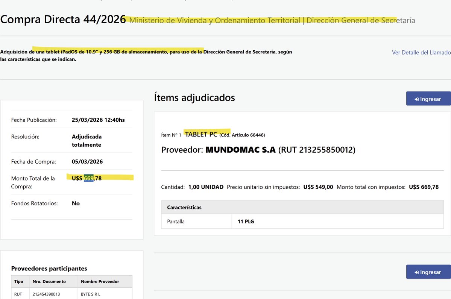Click the BYTE S R L provider name
The height and width of the screenshot is (299, 451).
click(x=91, y=294)
